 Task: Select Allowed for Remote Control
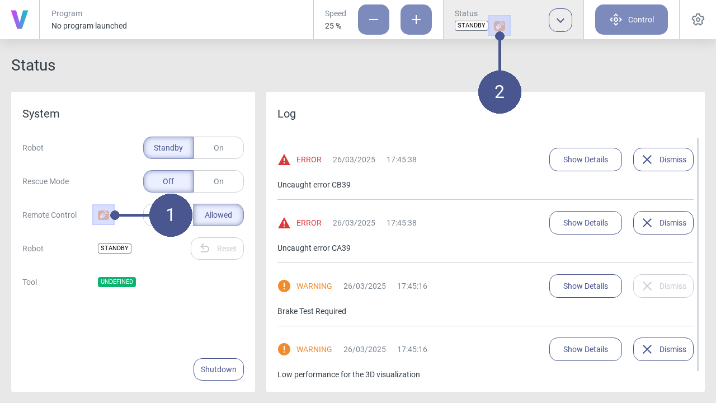[x=218, y=215]
